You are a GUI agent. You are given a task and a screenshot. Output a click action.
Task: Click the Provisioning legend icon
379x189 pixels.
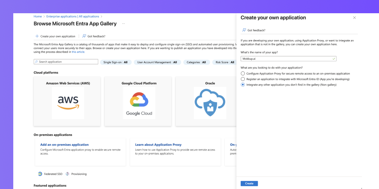point(67,174)
